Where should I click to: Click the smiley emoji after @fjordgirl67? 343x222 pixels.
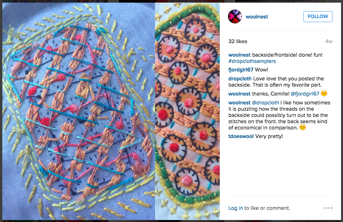324,94
